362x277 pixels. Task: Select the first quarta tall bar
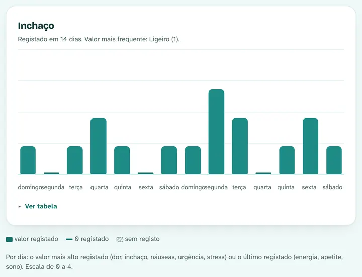99,146
